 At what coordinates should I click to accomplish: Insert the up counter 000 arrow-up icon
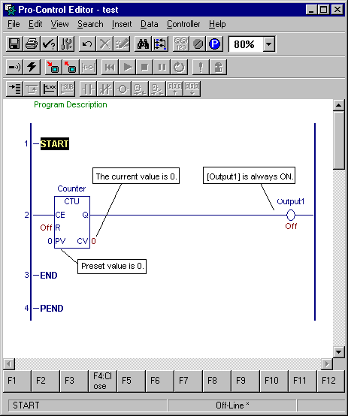174,89
